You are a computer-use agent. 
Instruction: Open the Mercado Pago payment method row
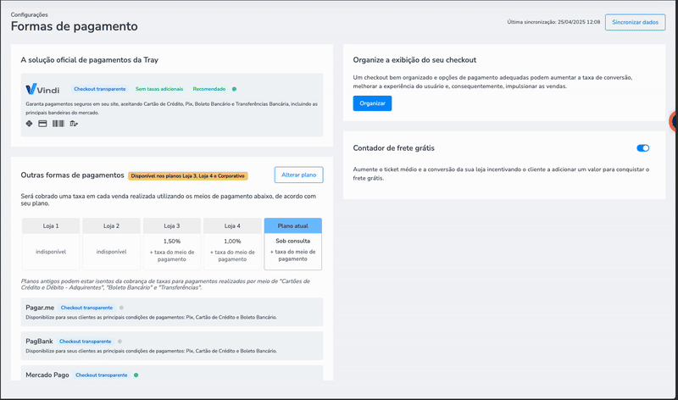pyautogui.click(x=172, y=373)
